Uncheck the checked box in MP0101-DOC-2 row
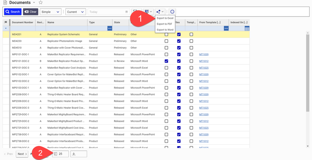The width and height of the screenshot is (312, 160). click(x=166, y=61)
